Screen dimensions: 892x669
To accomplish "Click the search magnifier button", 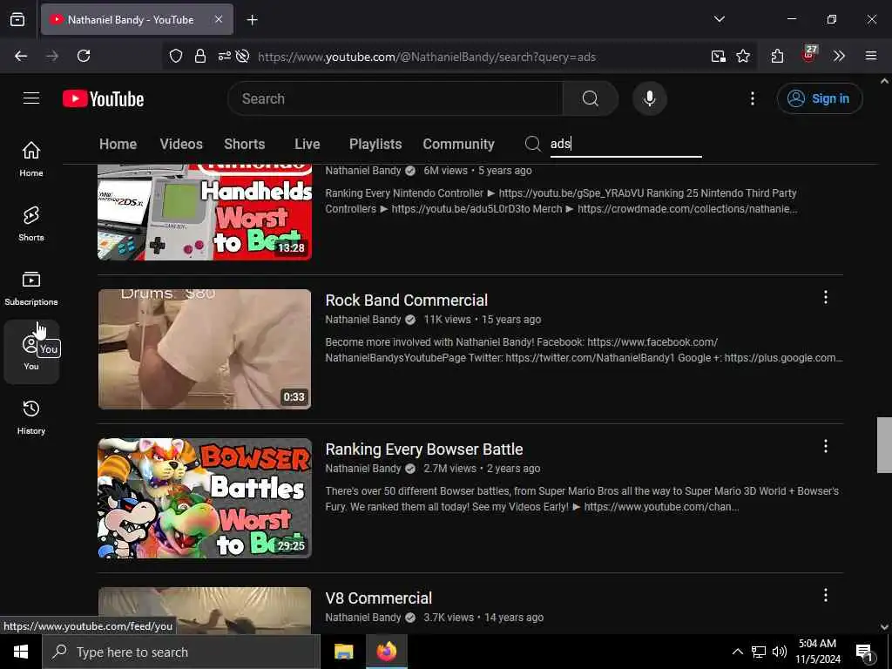I will [591, 98].
